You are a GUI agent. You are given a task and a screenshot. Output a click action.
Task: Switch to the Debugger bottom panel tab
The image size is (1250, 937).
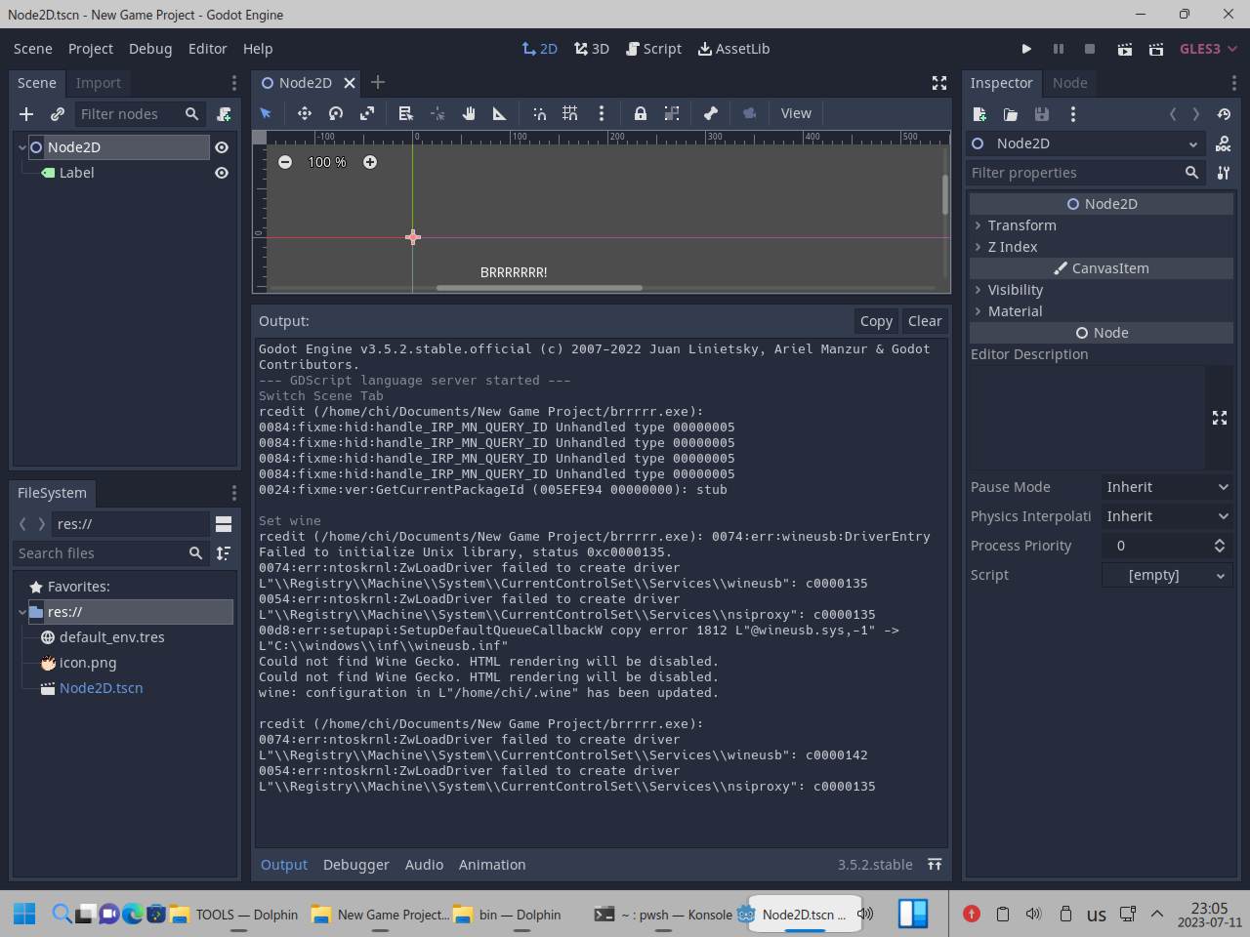(355, 865)
